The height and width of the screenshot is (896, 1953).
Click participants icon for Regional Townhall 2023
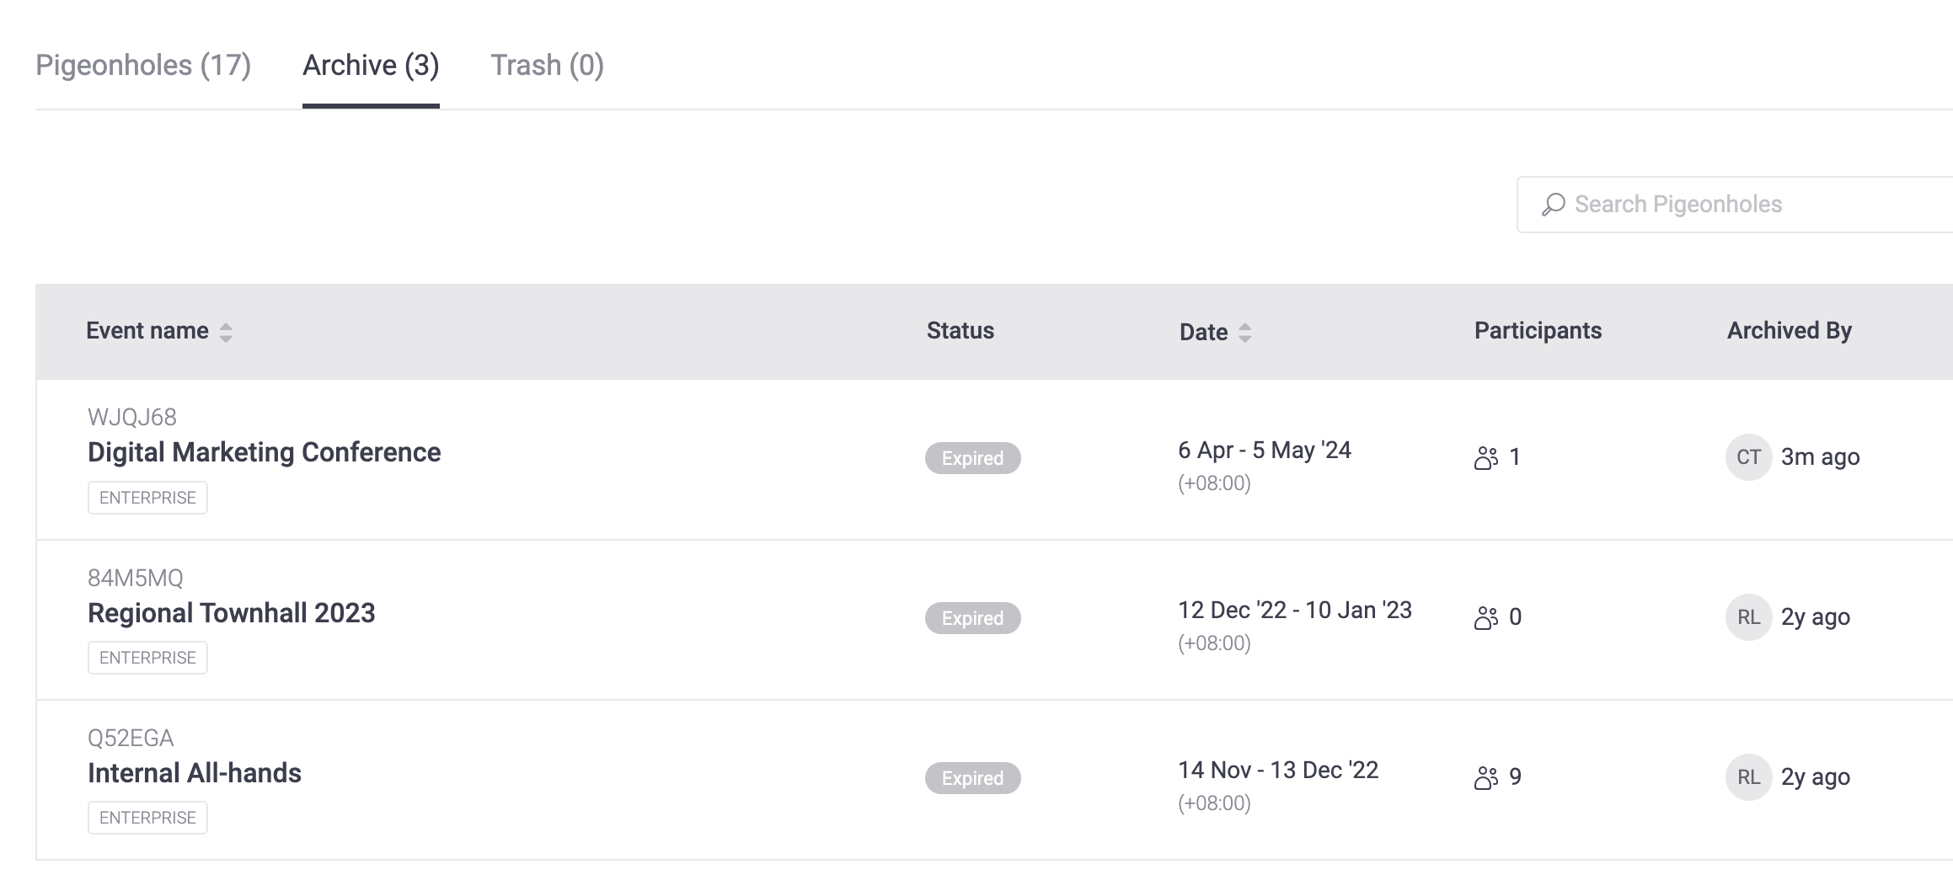1486,618
